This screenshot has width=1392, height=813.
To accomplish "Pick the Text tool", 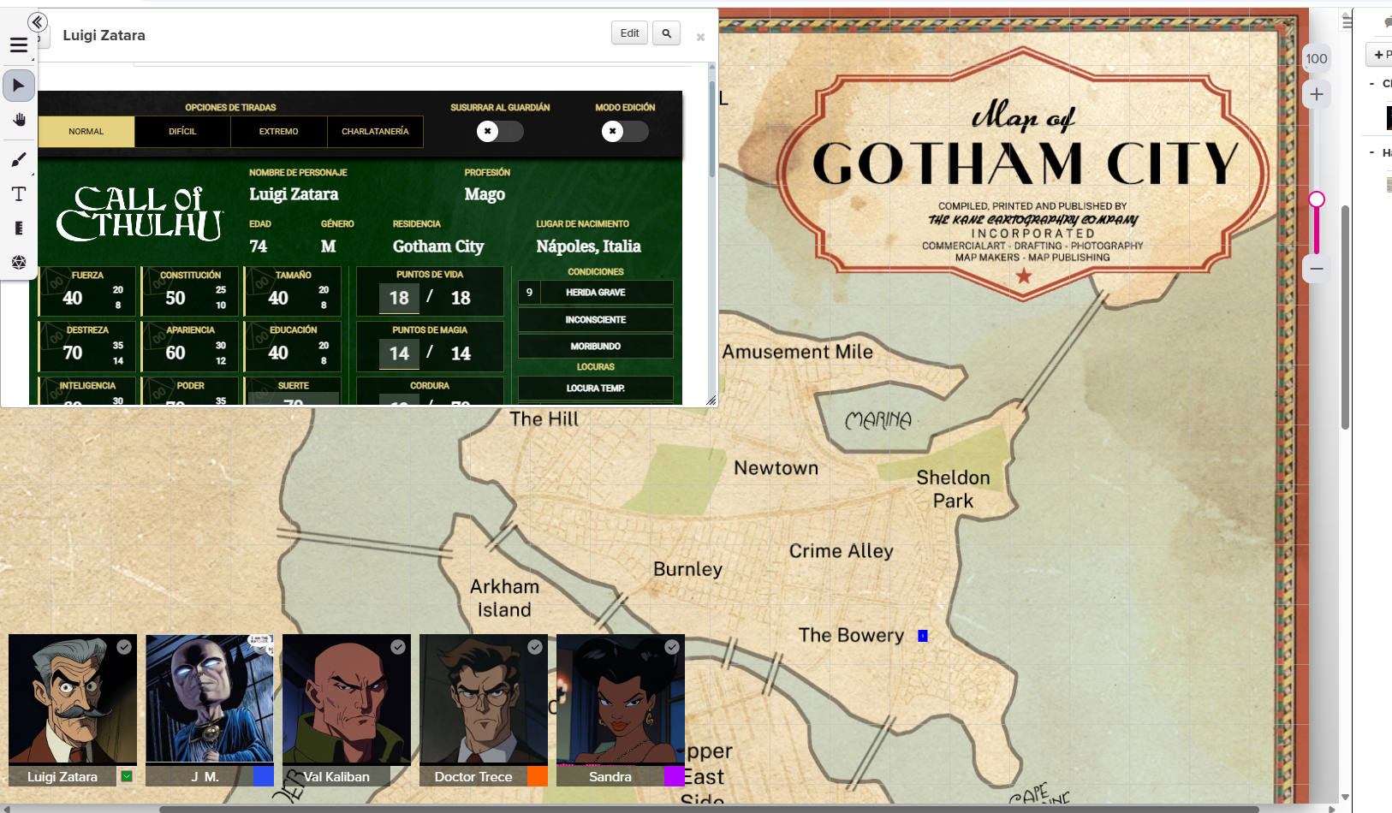I will (x=19, y=194).
